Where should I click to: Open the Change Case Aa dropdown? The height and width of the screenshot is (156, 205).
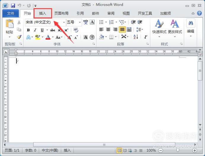[59, 37]
